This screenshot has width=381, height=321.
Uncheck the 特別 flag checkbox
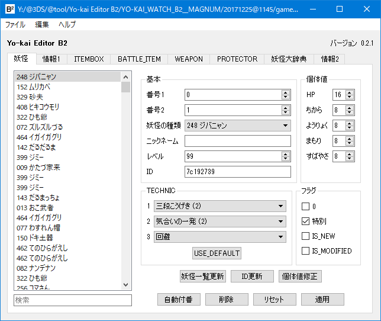tap(305, 222)
